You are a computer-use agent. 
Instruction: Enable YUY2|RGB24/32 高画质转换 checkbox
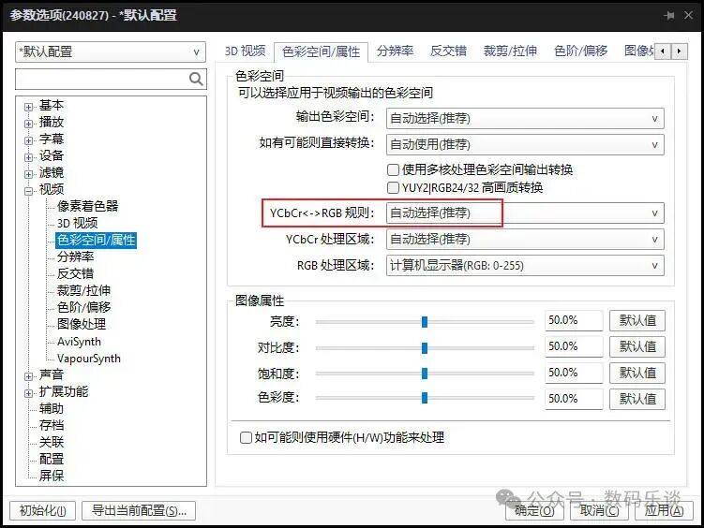point(393,187)
